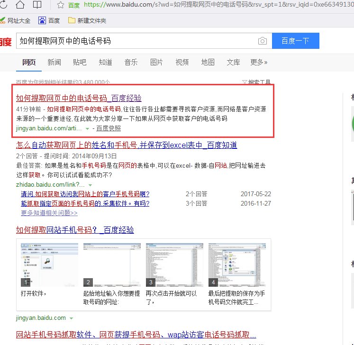Screen dimensions: 354x345
Task: Click the browser home icon
Action: pyautogui.click(x=20, y=5)
